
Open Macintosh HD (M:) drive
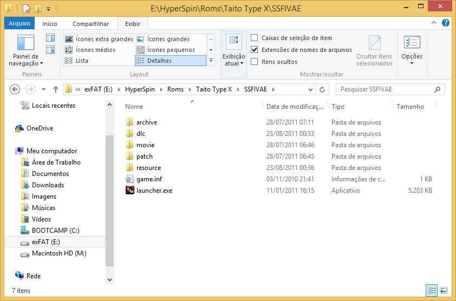(x=54, y=253)
